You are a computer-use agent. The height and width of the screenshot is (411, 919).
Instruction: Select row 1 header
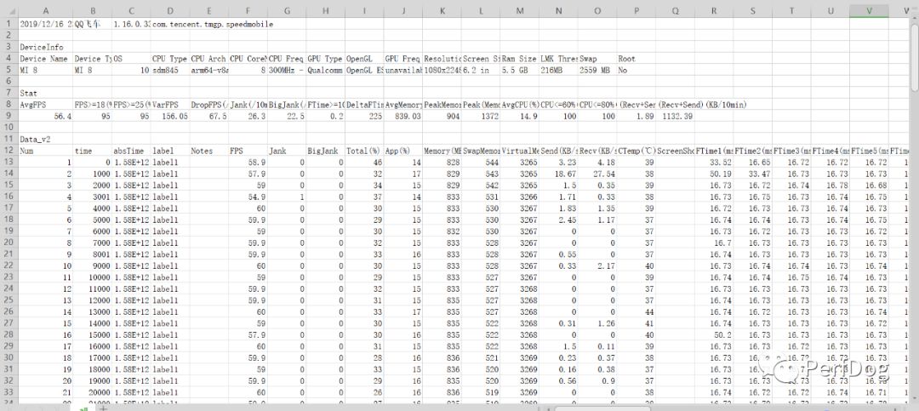point(9,24)
